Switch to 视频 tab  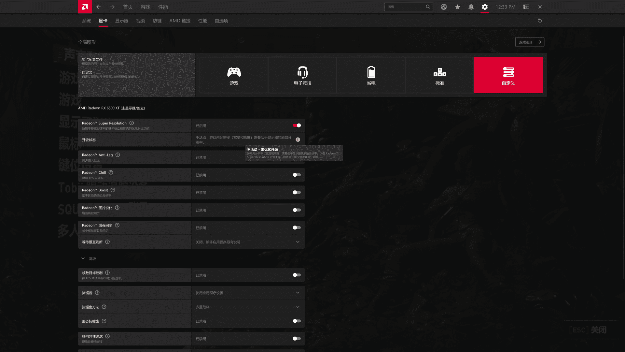pos(141,21)
